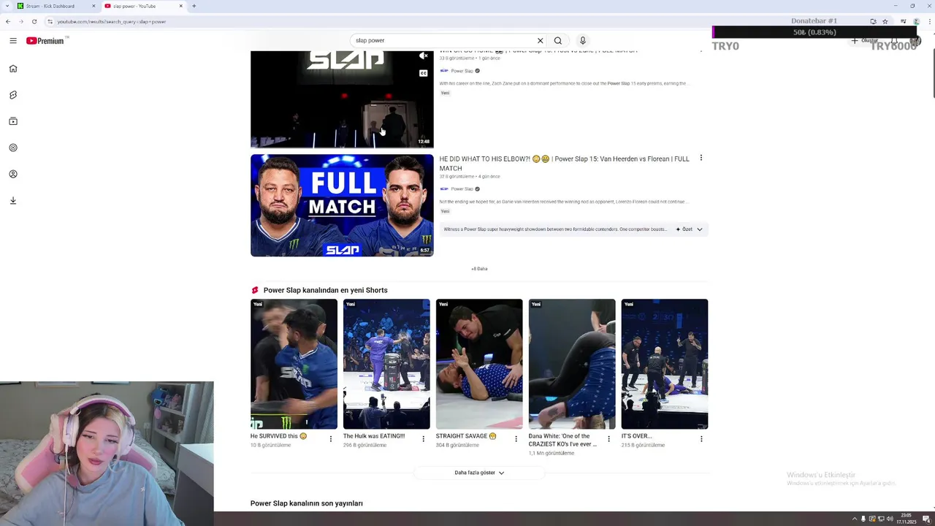Open STRAIGHT SAVAGE short thumbnail

pyautogui.click(x=479, y=364)
